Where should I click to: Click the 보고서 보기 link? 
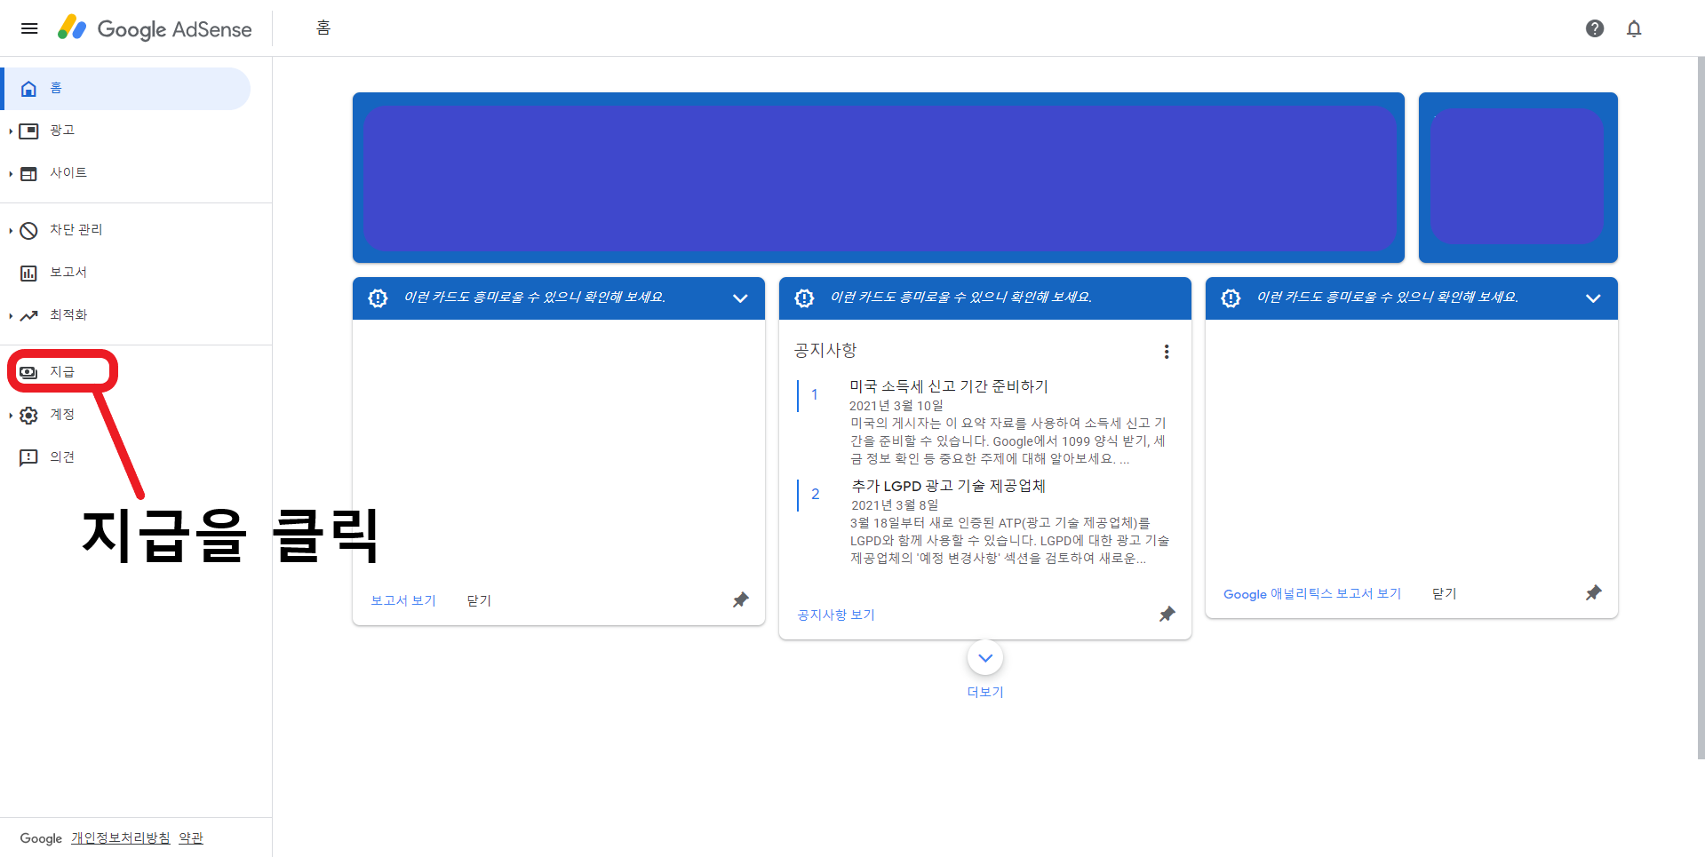point(403,600)
